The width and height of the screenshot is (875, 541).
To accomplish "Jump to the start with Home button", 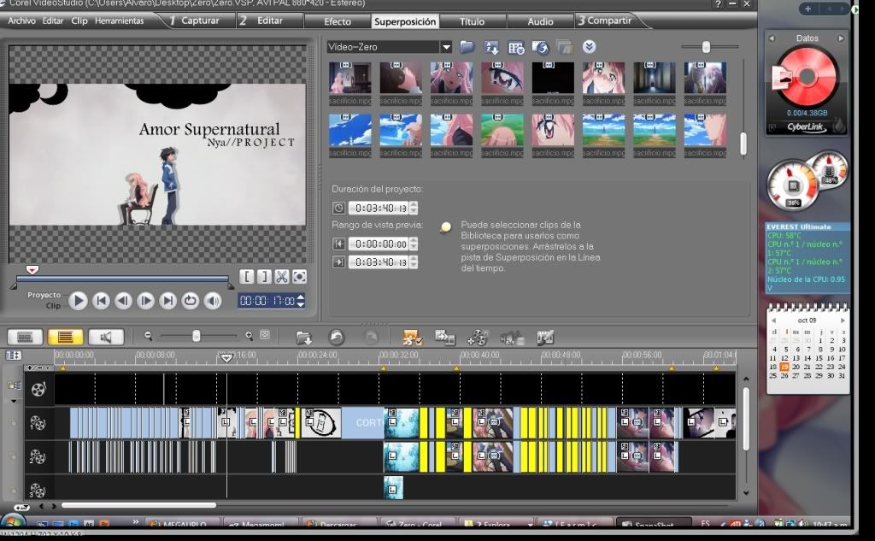I will pos(101,301).
